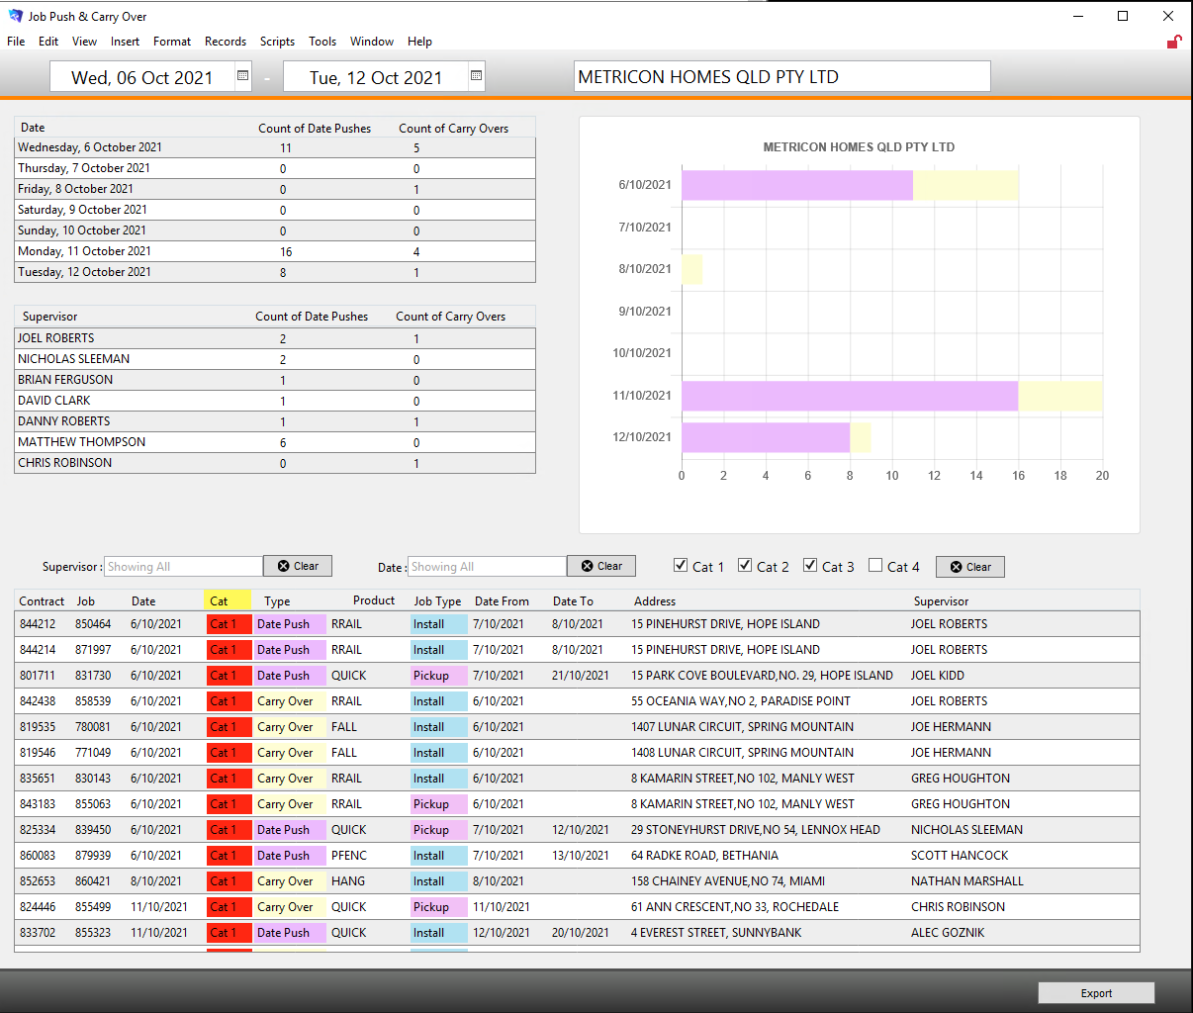This screenshot has width=1193, height=1013.
Task: Click PFENC product in contract 860083 row
Action: (x=349, y=856)
